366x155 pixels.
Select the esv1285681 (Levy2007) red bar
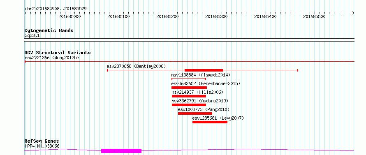pos(210,122)
